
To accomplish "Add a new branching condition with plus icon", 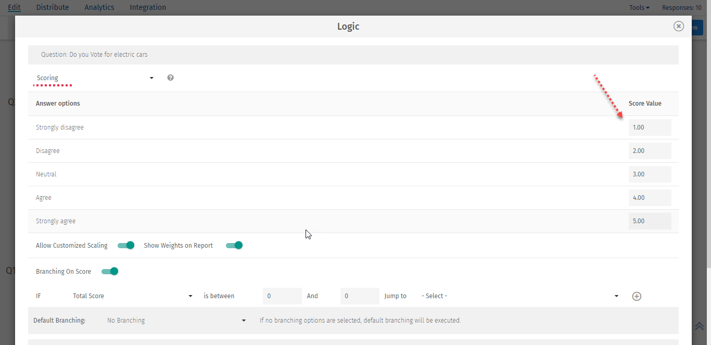I will coord(637,296).
